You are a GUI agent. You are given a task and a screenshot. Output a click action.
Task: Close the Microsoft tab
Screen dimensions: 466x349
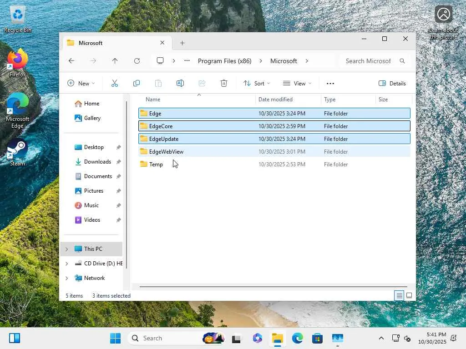[x=162, y=43]
